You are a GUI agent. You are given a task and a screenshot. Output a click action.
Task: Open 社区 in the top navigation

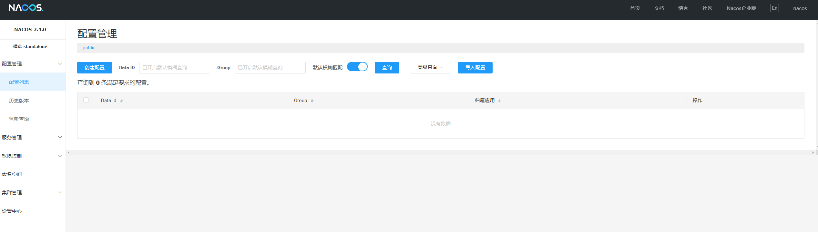[x=707, y=8]
